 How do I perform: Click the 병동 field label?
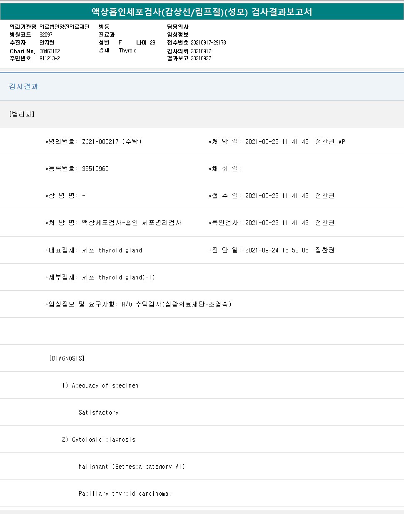104,27
